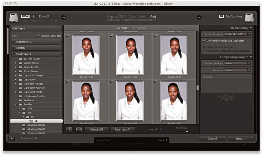The width and height of the screenshot is (263, 156).
Task: Open Render Previews dropdown
Action: 237,34
